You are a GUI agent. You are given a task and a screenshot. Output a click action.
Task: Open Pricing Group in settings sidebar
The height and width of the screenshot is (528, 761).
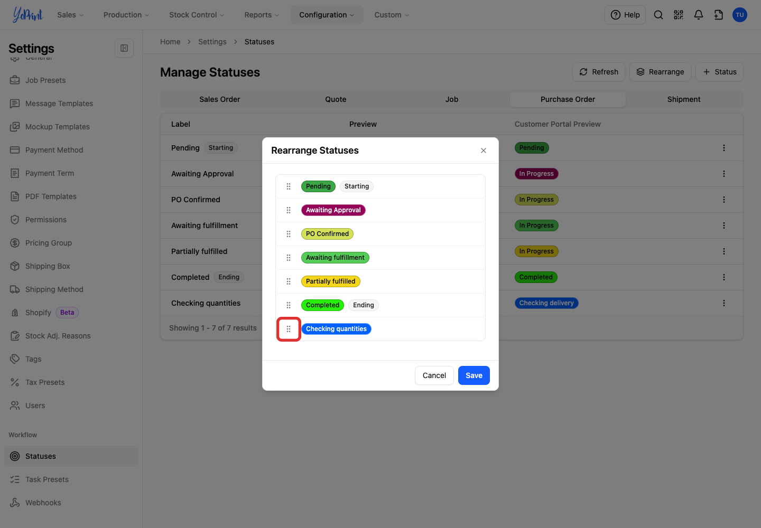71,243
